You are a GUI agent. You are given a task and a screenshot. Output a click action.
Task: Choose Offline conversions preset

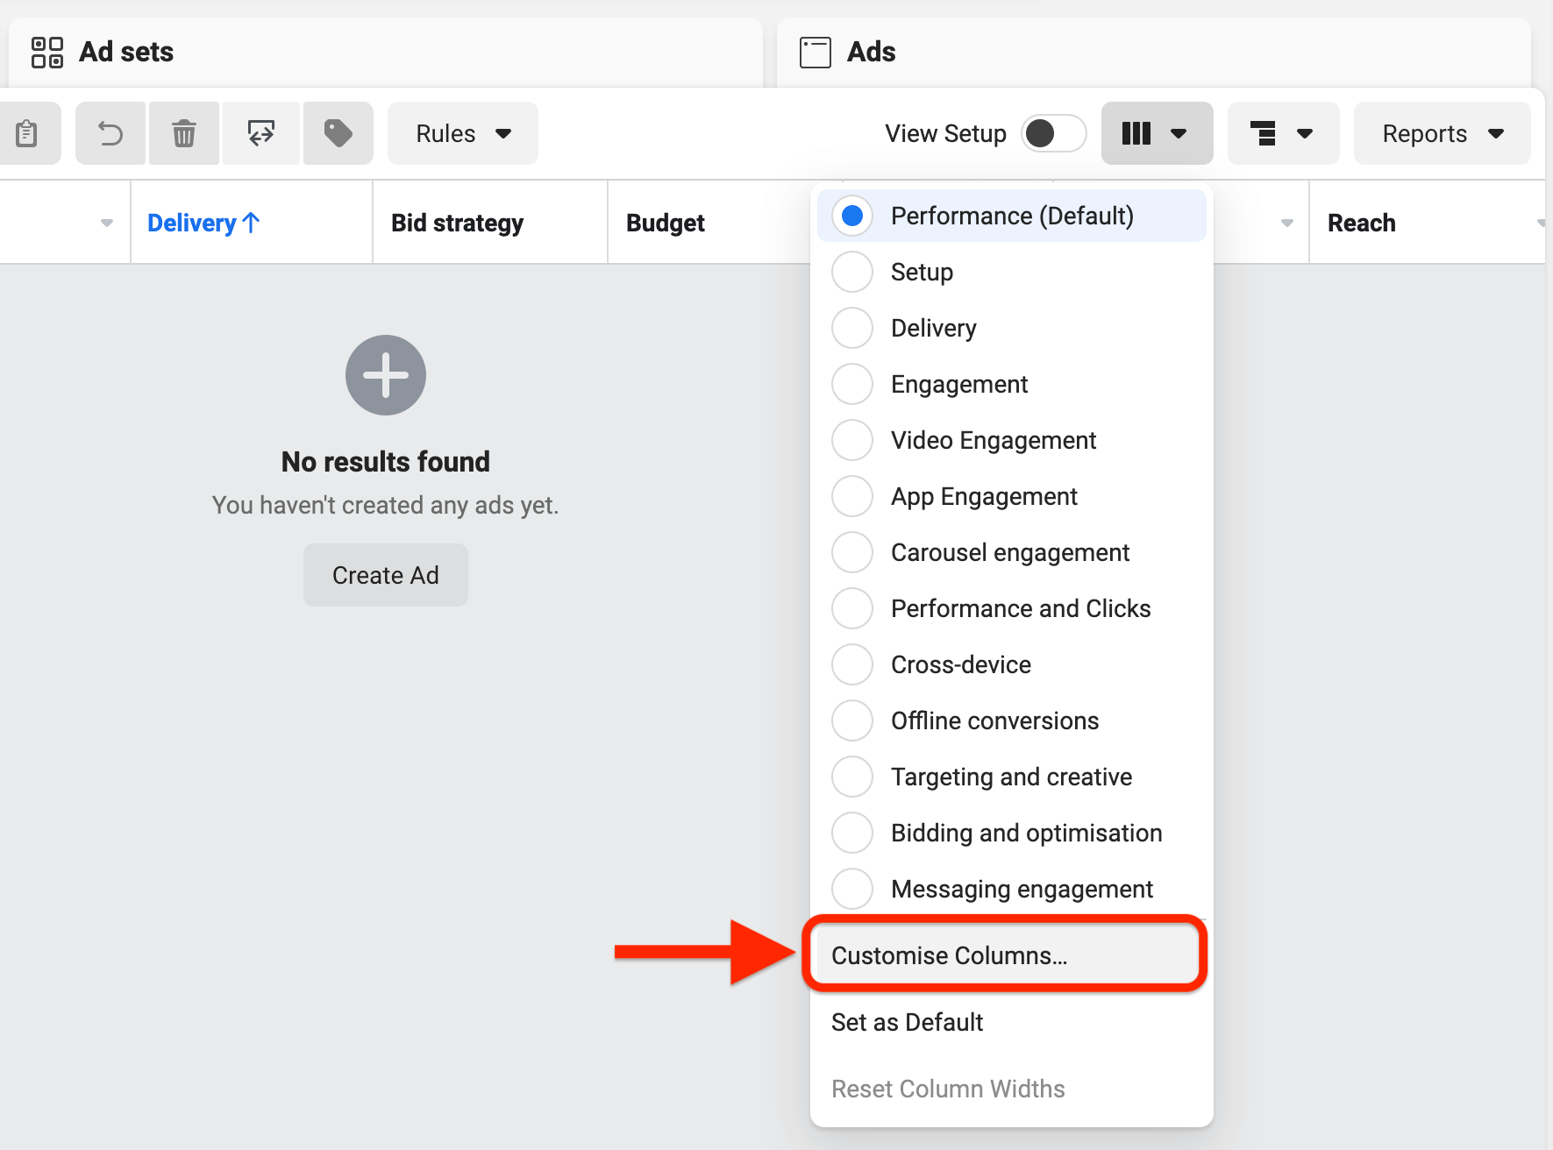click(1012, 721)
